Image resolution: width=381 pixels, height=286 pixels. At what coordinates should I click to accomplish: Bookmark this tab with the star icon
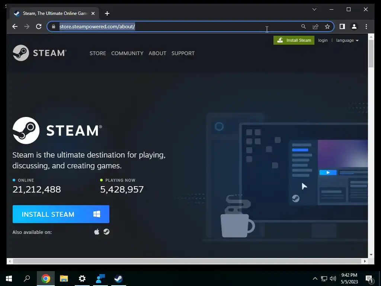327,26
